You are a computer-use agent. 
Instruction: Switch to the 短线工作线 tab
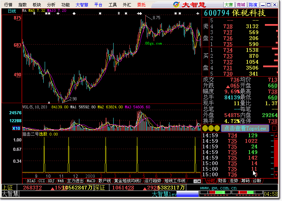(175, 181)
